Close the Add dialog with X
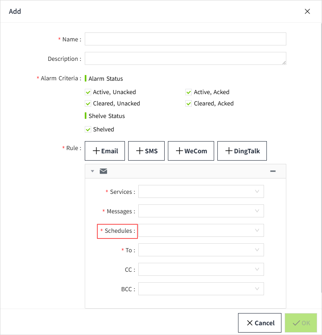Image resolution: width=322 pixels, height=335 pixels. coord(307,11)
